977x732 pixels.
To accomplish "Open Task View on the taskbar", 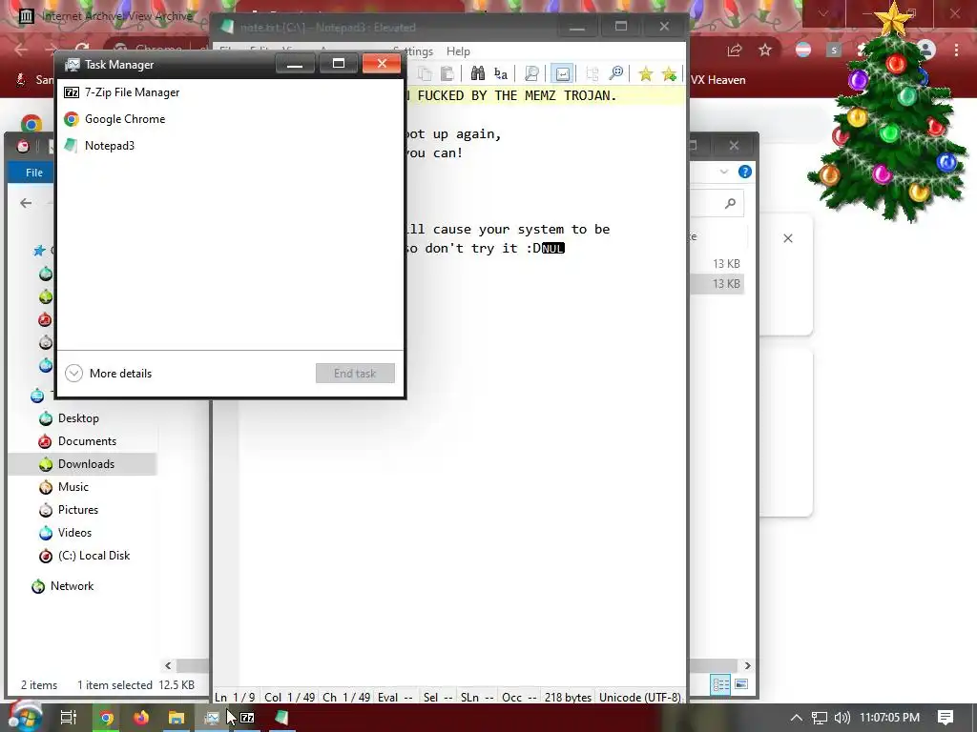I will pyautogui.click(x=69, y=718).
